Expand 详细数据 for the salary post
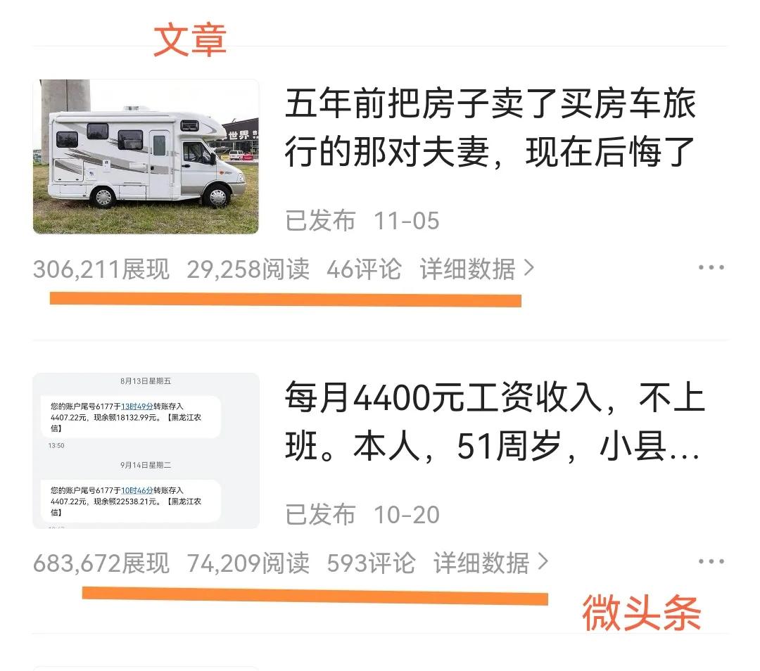760x671 pixels. 490,563
